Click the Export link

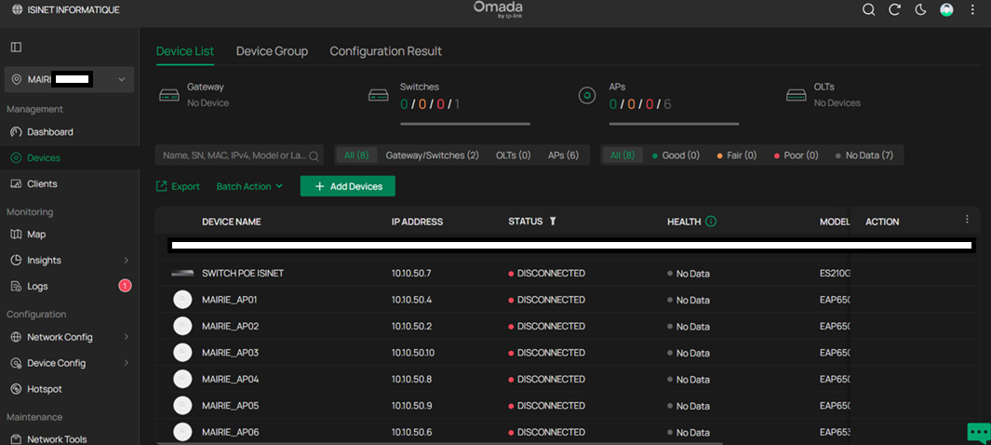[x=178, y=186]
